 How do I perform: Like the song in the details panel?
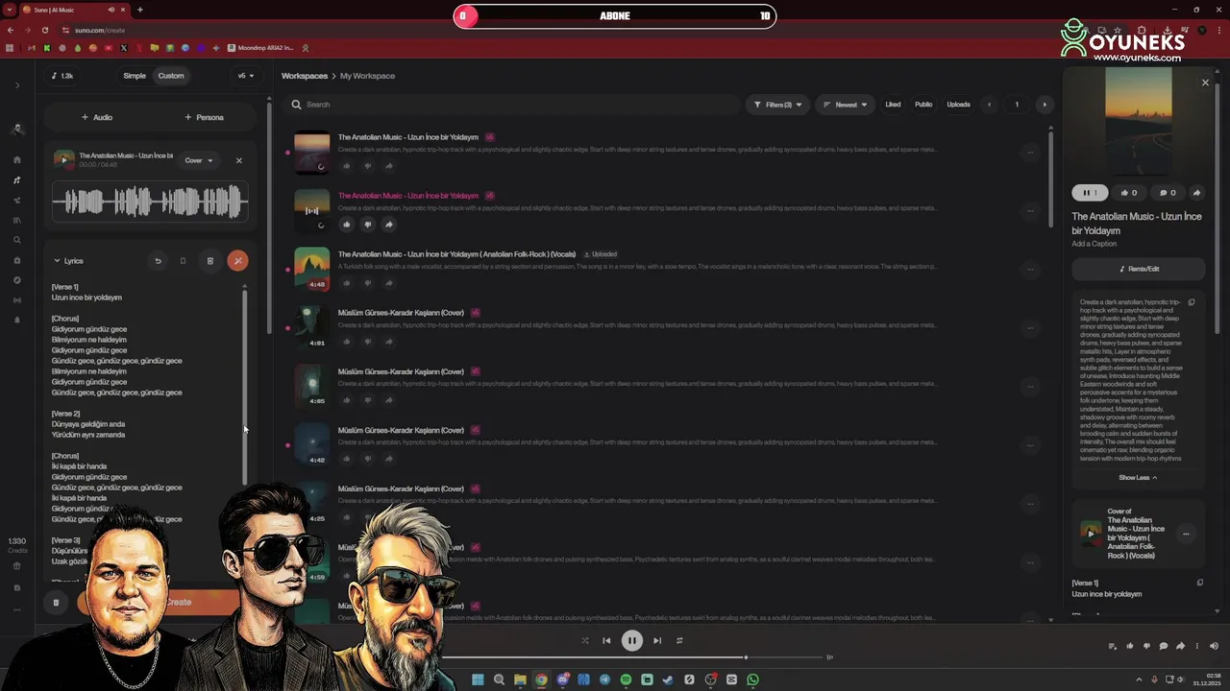click(x=1128, y=193)
